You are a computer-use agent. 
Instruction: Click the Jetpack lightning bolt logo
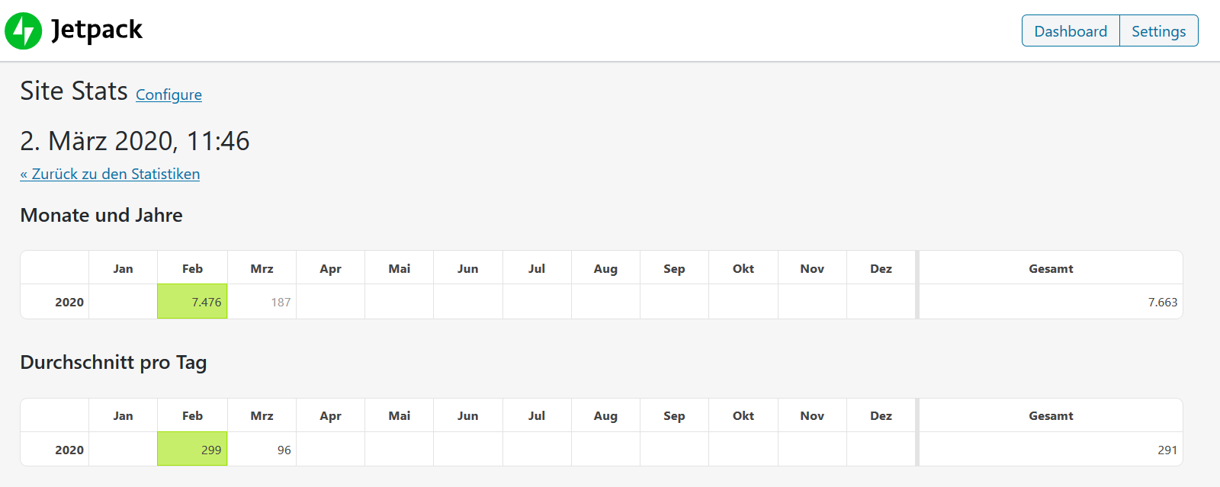click(x=24, y=31)
